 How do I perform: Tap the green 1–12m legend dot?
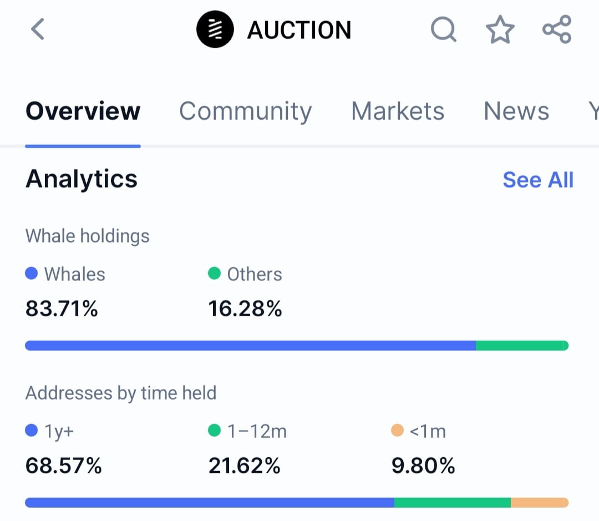[x=214, y=430]
